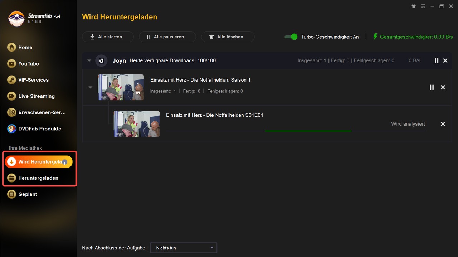Open the hamburger menu in title bar
Image resolution: width=458 pixels, height=257 pixels.
[423, 6]
